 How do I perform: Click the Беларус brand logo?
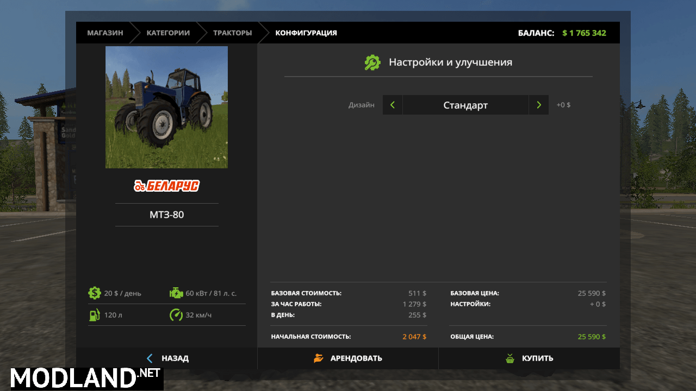(x=167, y=186)
